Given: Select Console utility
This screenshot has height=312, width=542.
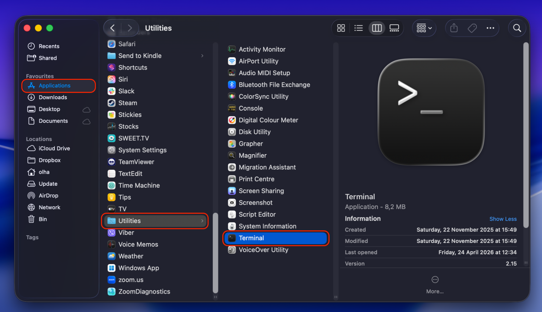Looking at the screenshot, I should click(x=251, y=108).
